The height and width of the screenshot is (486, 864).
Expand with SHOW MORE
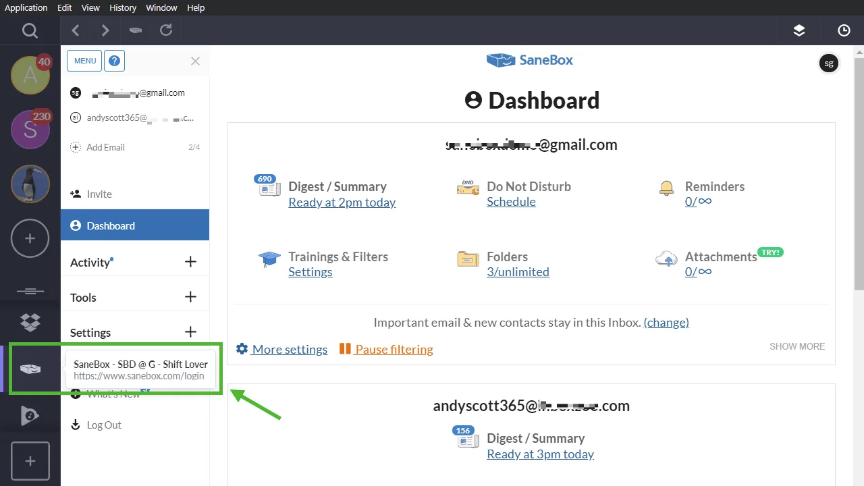click(x=797, y=346)
